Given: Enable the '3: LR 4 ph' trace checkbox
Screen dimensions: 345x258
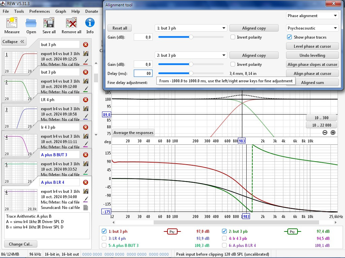Looking at the screenshot, I should pyautogui.click(x=104, y=239).
